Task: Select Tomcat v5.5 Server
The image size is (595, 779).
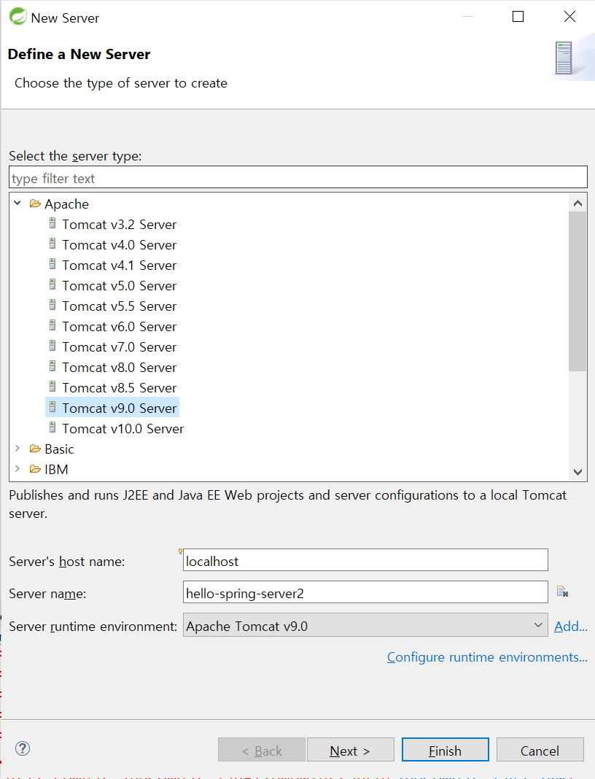Action: [119, 306]
